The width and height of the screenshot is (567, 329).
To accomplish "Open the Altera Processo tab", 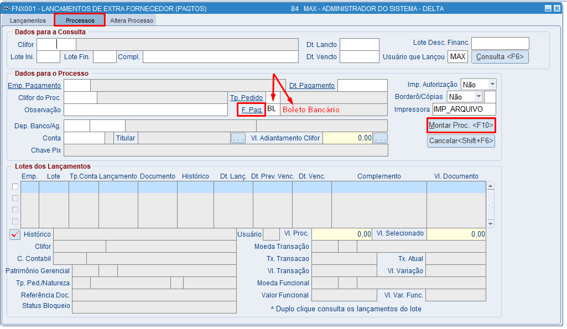I will (132, 20).
